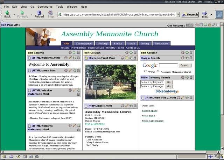The image size is (224, 160).
Task: Click the Print toolbar icon
Action: [205, 15]
